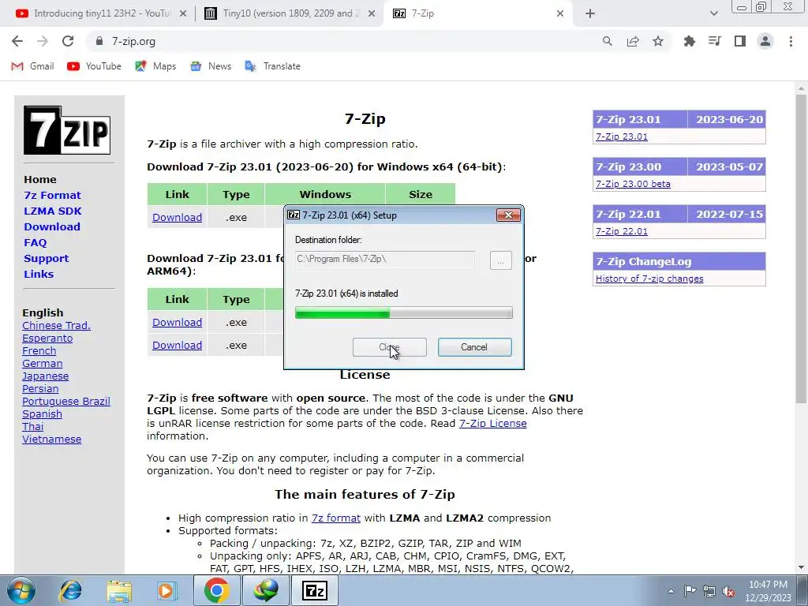Go back with the browser back arrow

point(17,41)
